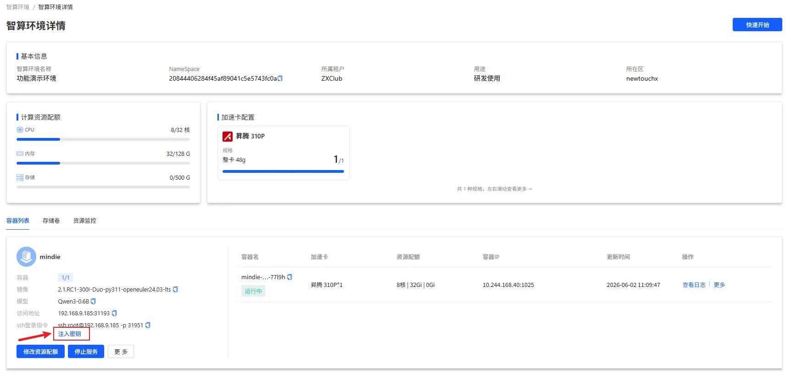Click the 修改资源配额 button
This screenshot has width=791, height=380.
pos(40,352)
